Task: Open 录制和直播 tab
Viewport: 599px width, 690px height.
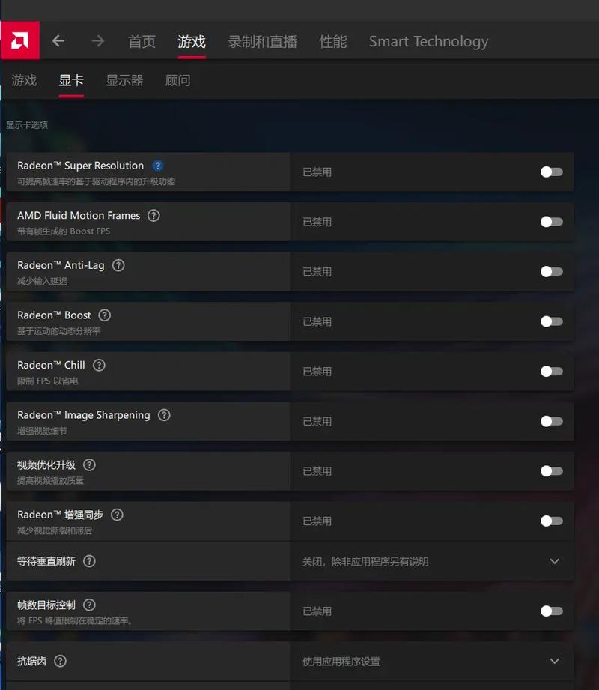Action: coord(262,42)
